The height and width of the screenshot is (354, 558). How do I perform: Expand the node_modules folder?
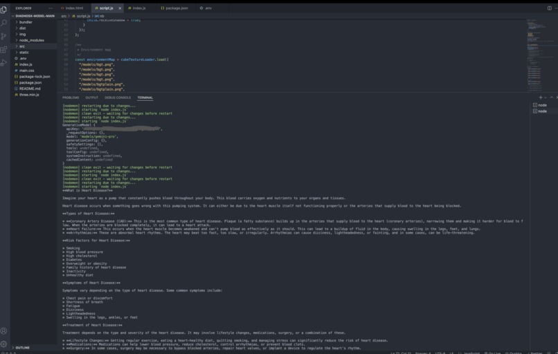(34, 40)
